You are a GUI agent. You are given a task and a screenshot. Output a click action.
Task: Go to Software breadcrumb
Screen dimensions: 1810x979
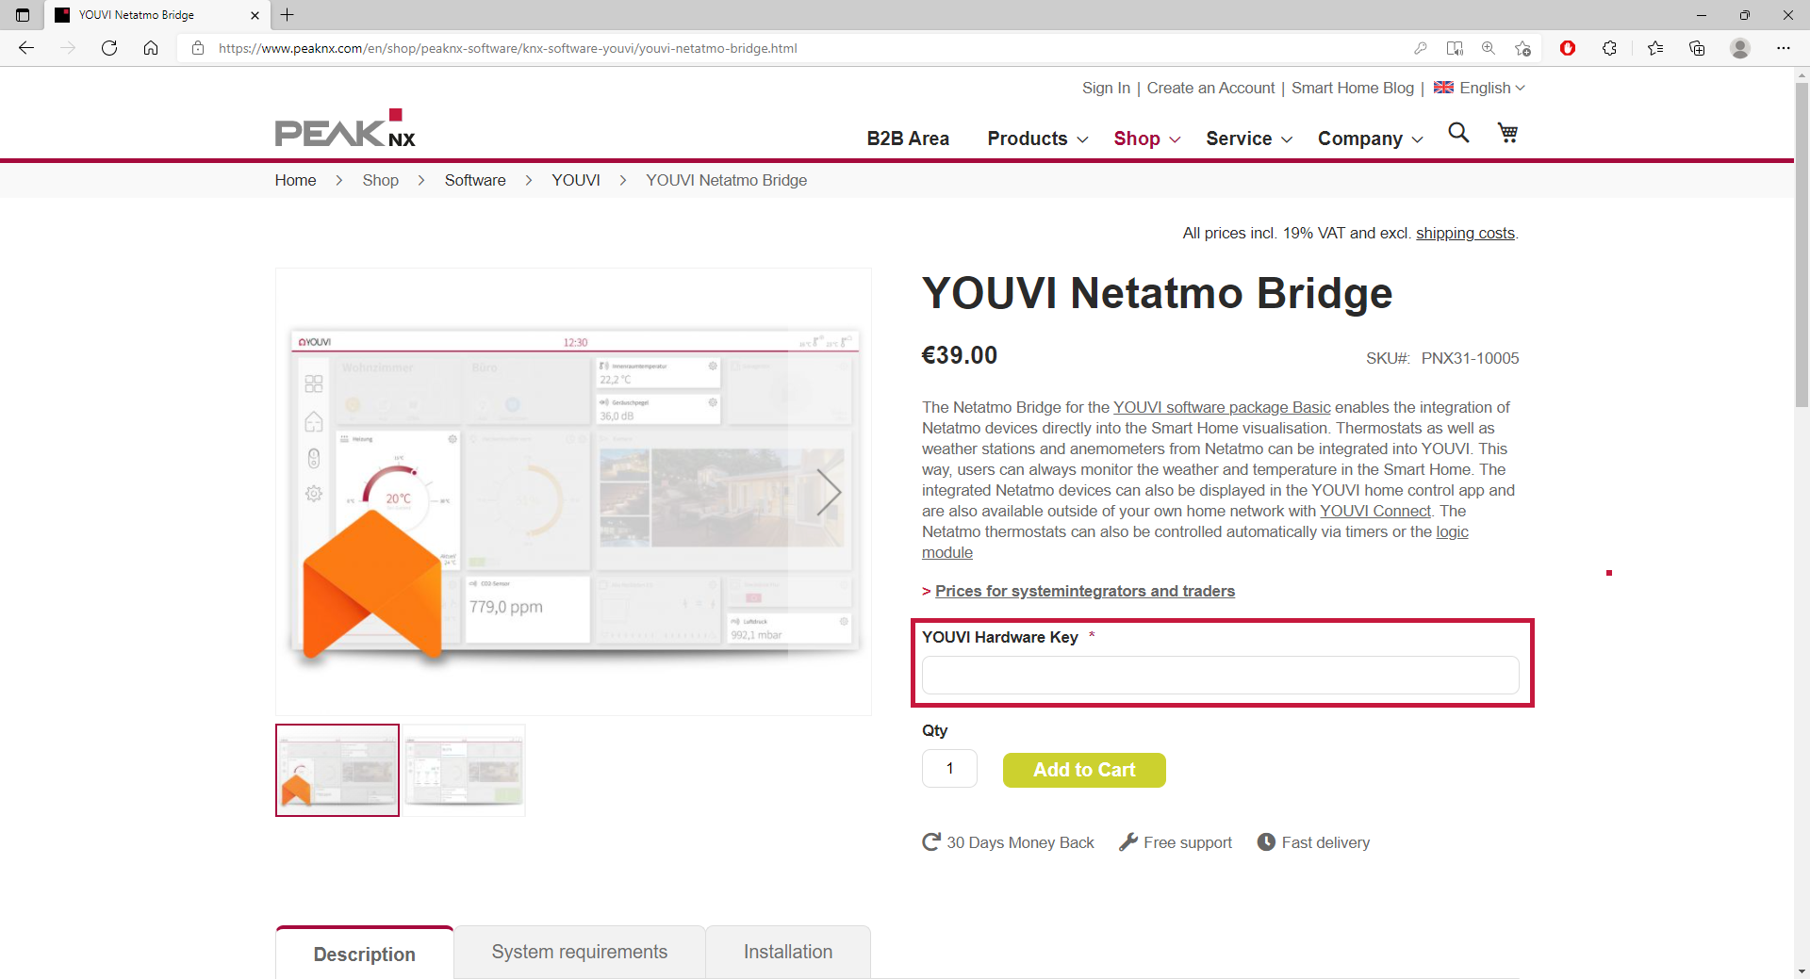click(x=475, y=180)
